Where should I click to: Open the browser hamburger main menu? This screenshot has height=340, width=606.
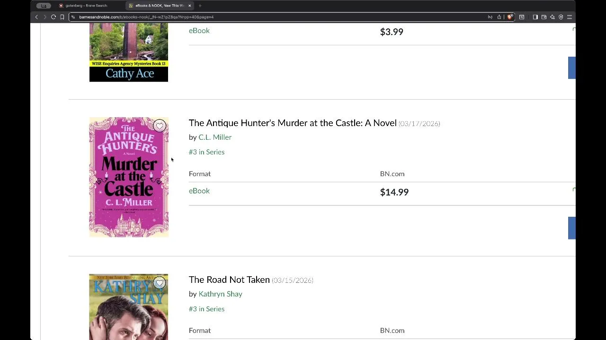click(x=570, y=17)
